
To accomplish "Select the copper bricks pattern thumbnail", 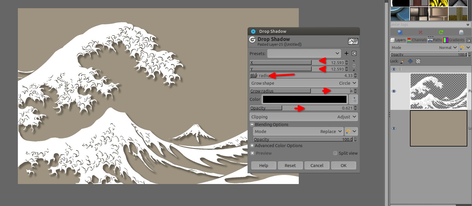I will 439,13.
